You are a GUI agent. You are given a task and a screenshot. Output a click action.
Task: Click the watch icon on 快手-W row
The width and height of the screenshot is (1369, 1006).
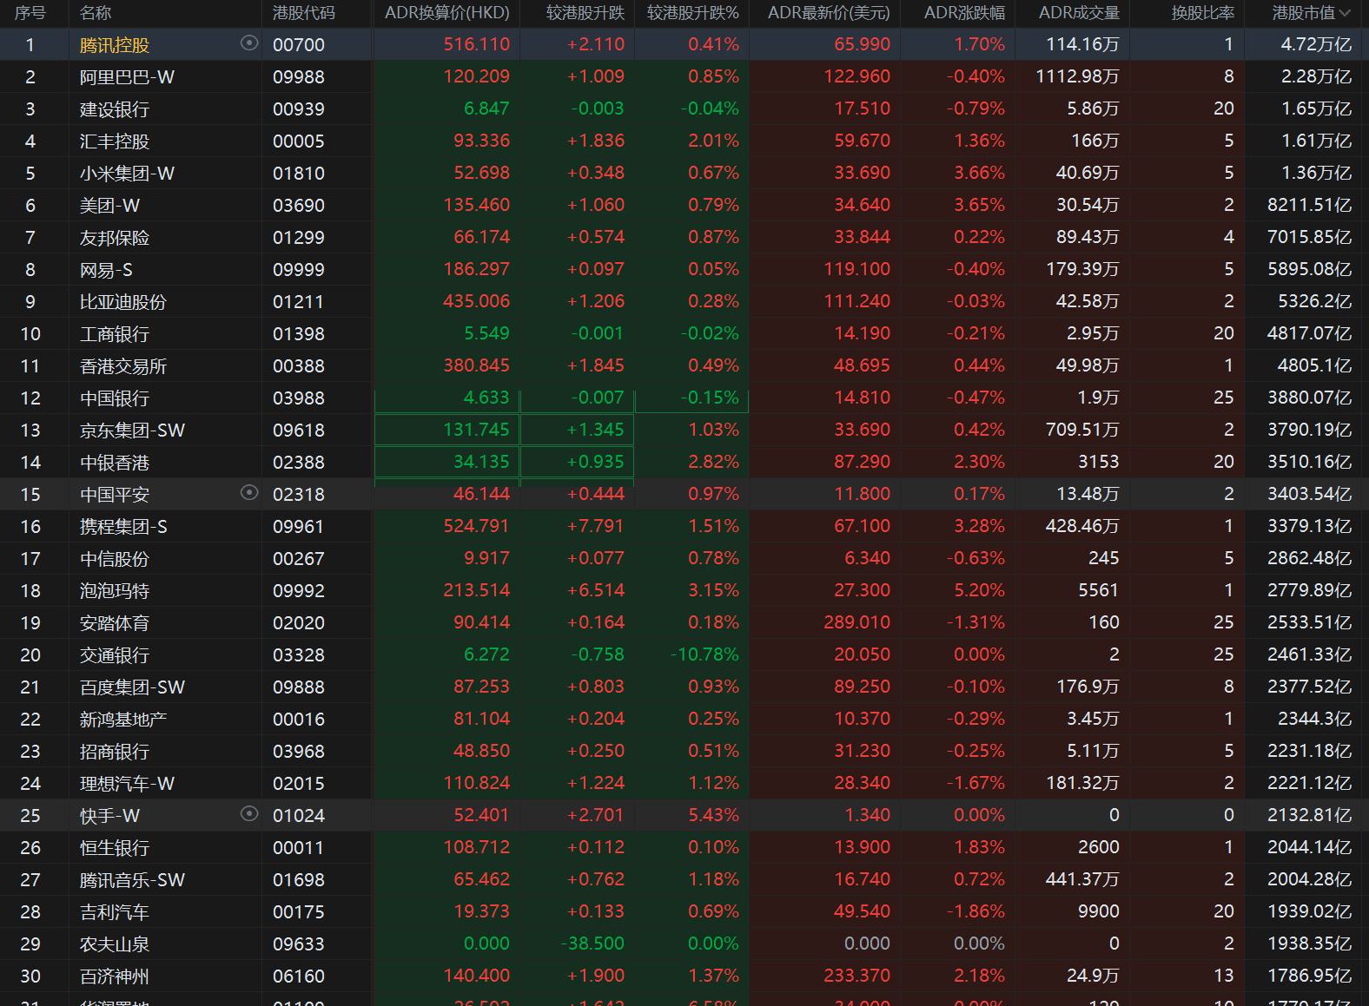pyautogui.click(x=249, y=813)
